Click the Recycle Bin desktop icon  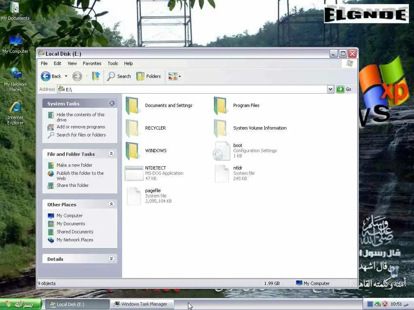pos(394,275)
